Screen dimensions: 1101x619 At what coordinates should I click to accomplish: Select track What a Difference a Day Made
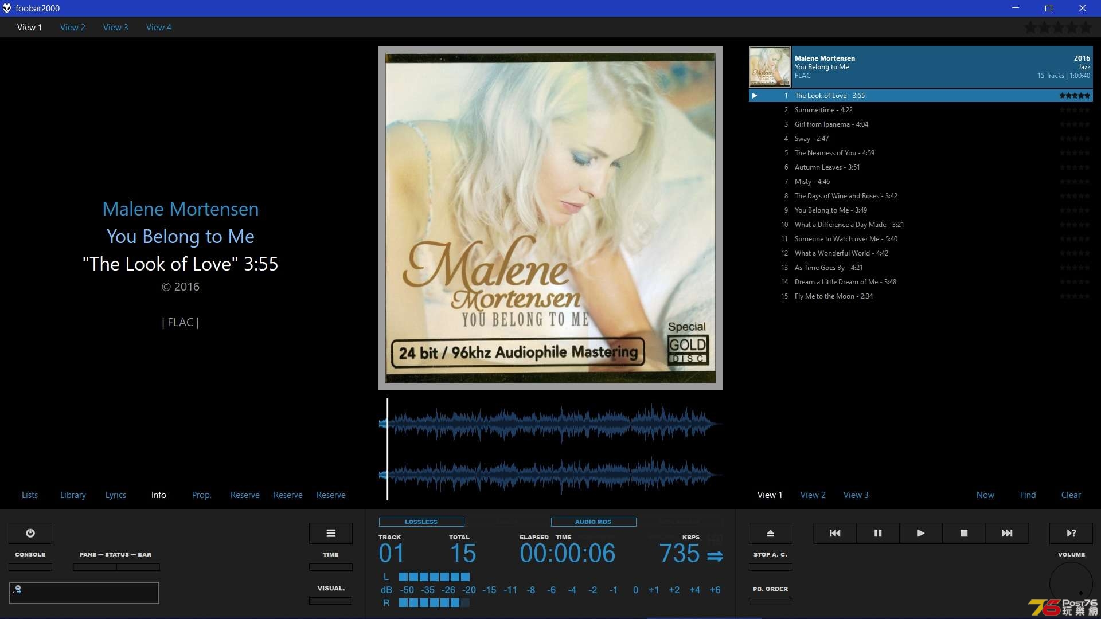921,225
